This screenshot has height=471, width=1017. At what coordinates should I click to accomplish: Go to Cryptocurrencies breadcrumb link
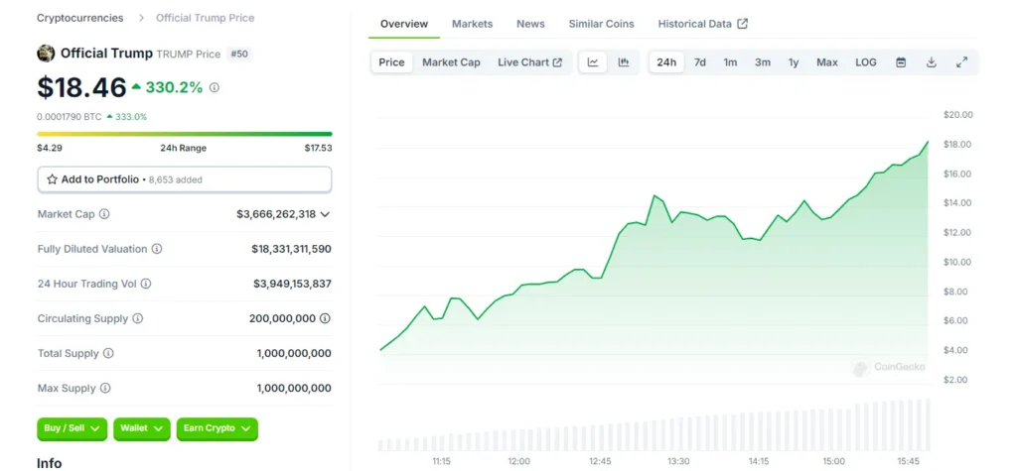click(x=79, y=18)
